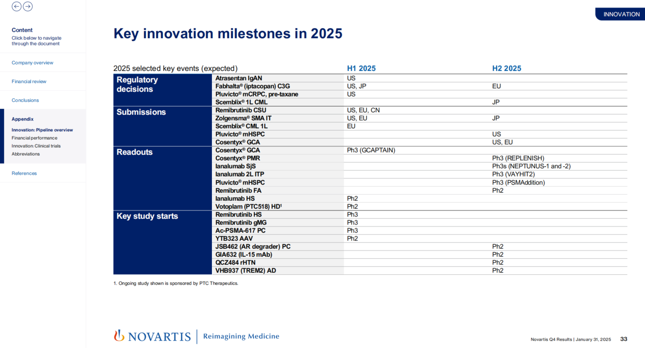Viewport: 645px width, 348px height.
Task: Click the Scemblix 1L CML row label
Action: 242,102
